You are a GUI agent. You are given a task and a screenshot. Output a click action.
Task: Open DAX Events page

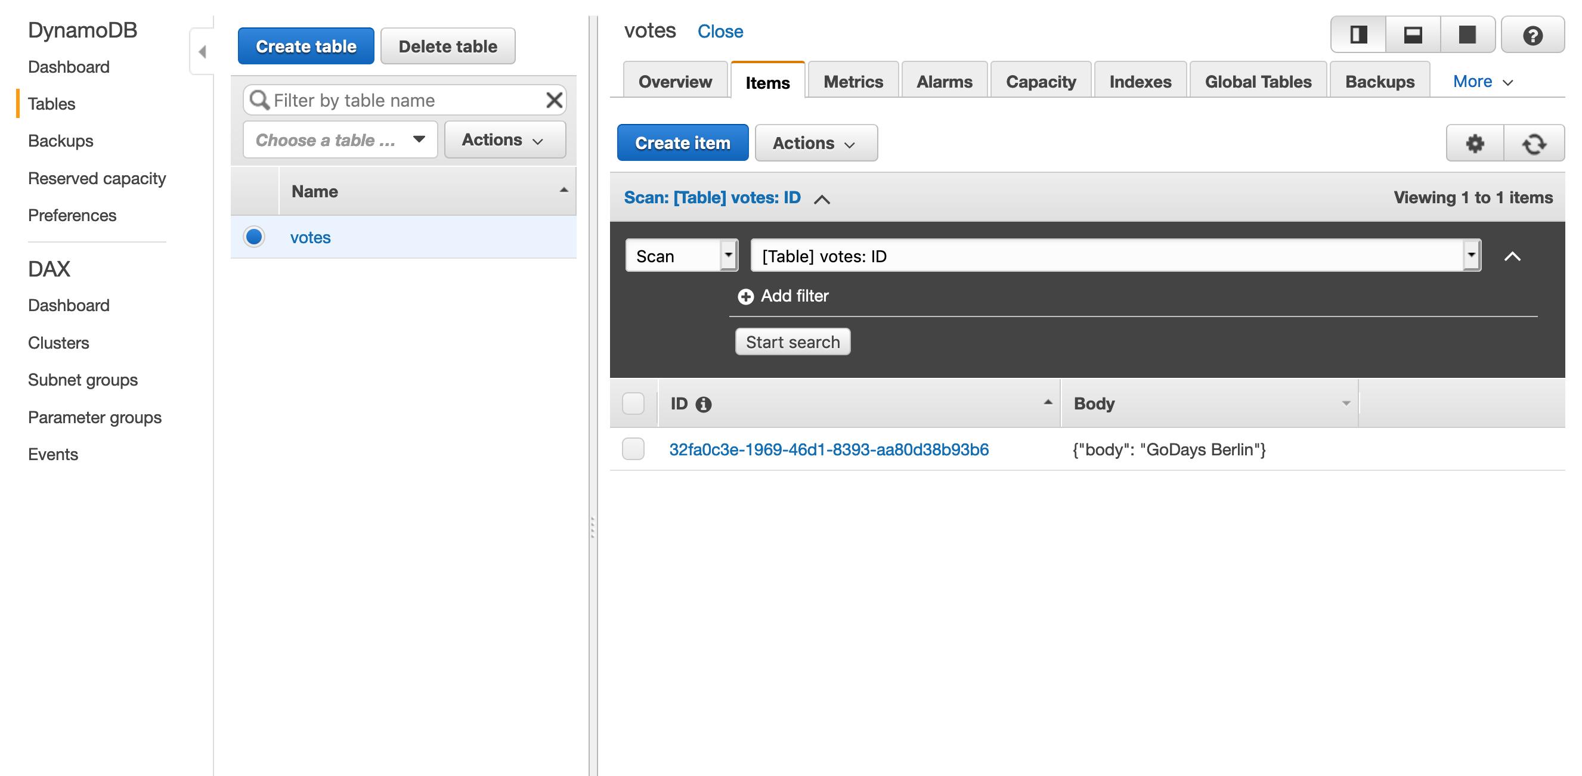(x=54, y=454)
